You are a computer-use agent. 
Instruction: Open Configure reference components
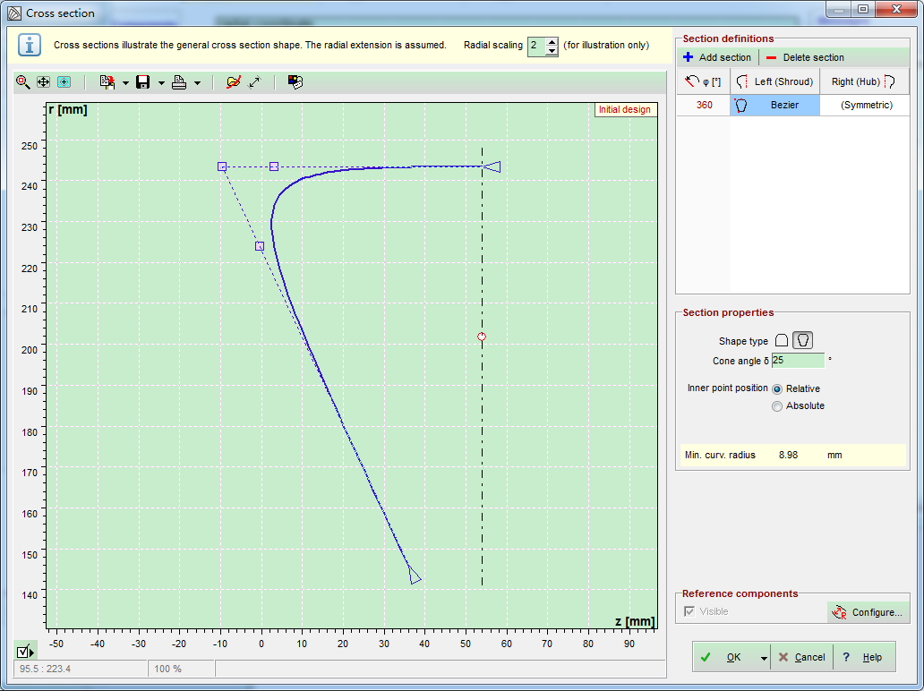(x=868, y=612)
